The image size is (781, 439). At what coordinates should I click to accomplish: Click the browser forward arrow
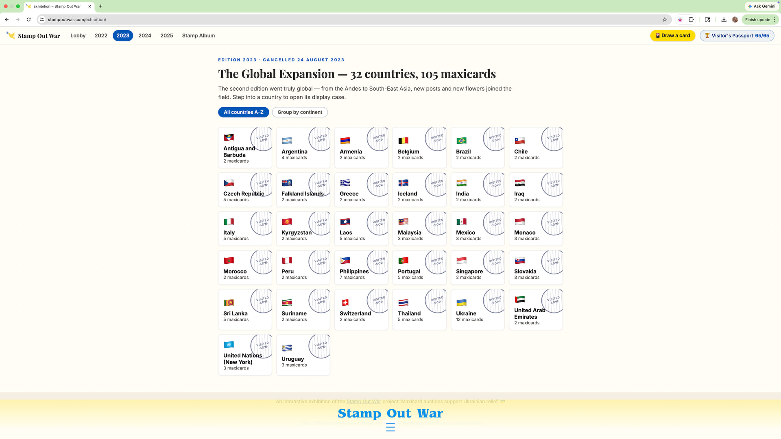17,20
